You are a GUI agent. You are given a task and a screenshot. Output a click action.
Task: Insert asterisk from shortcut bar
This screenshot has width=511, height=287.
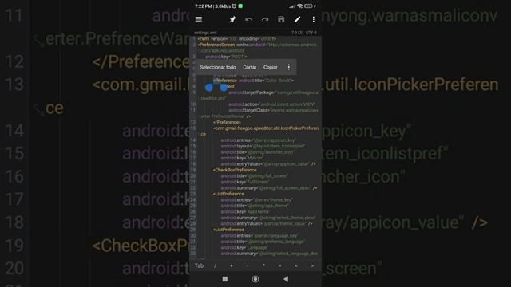tap(263, 265)
